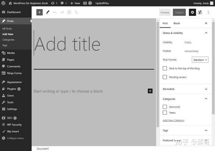Open Yoast icon in the admin bar

click(x=87, y=3)
